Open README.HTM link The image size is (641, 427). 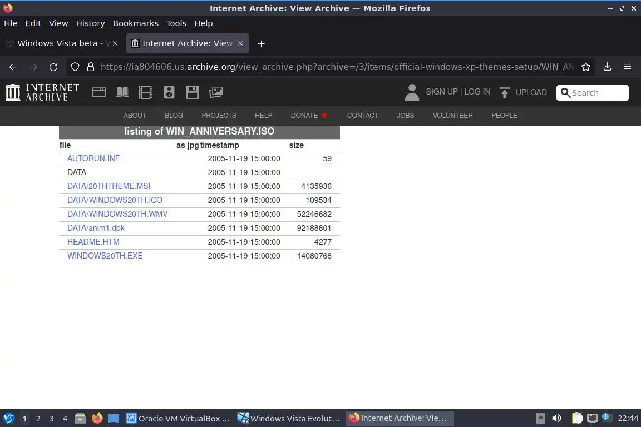[93, 242]
